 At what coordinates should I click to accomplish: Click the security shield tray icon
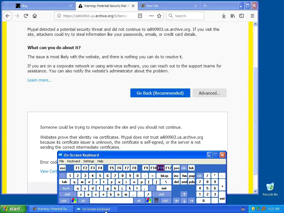[253, 209]
